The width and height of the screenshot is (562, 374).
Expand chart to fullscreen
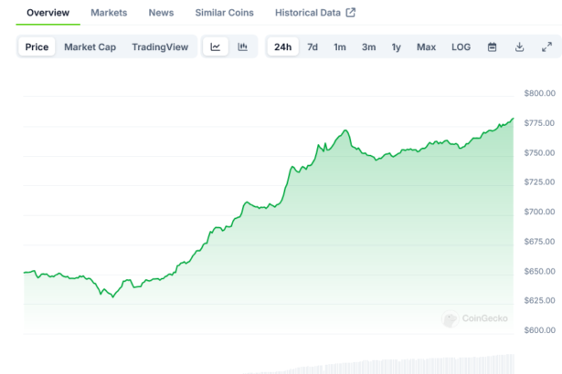point(546,47)
